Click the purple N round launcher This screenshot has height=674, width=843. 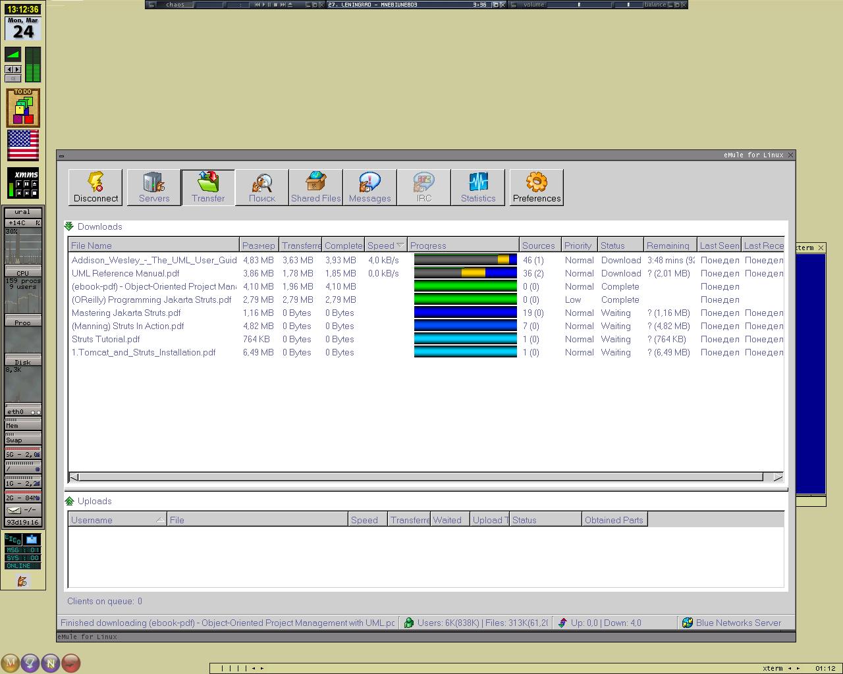pyautogui.click(x=51, y=663)
